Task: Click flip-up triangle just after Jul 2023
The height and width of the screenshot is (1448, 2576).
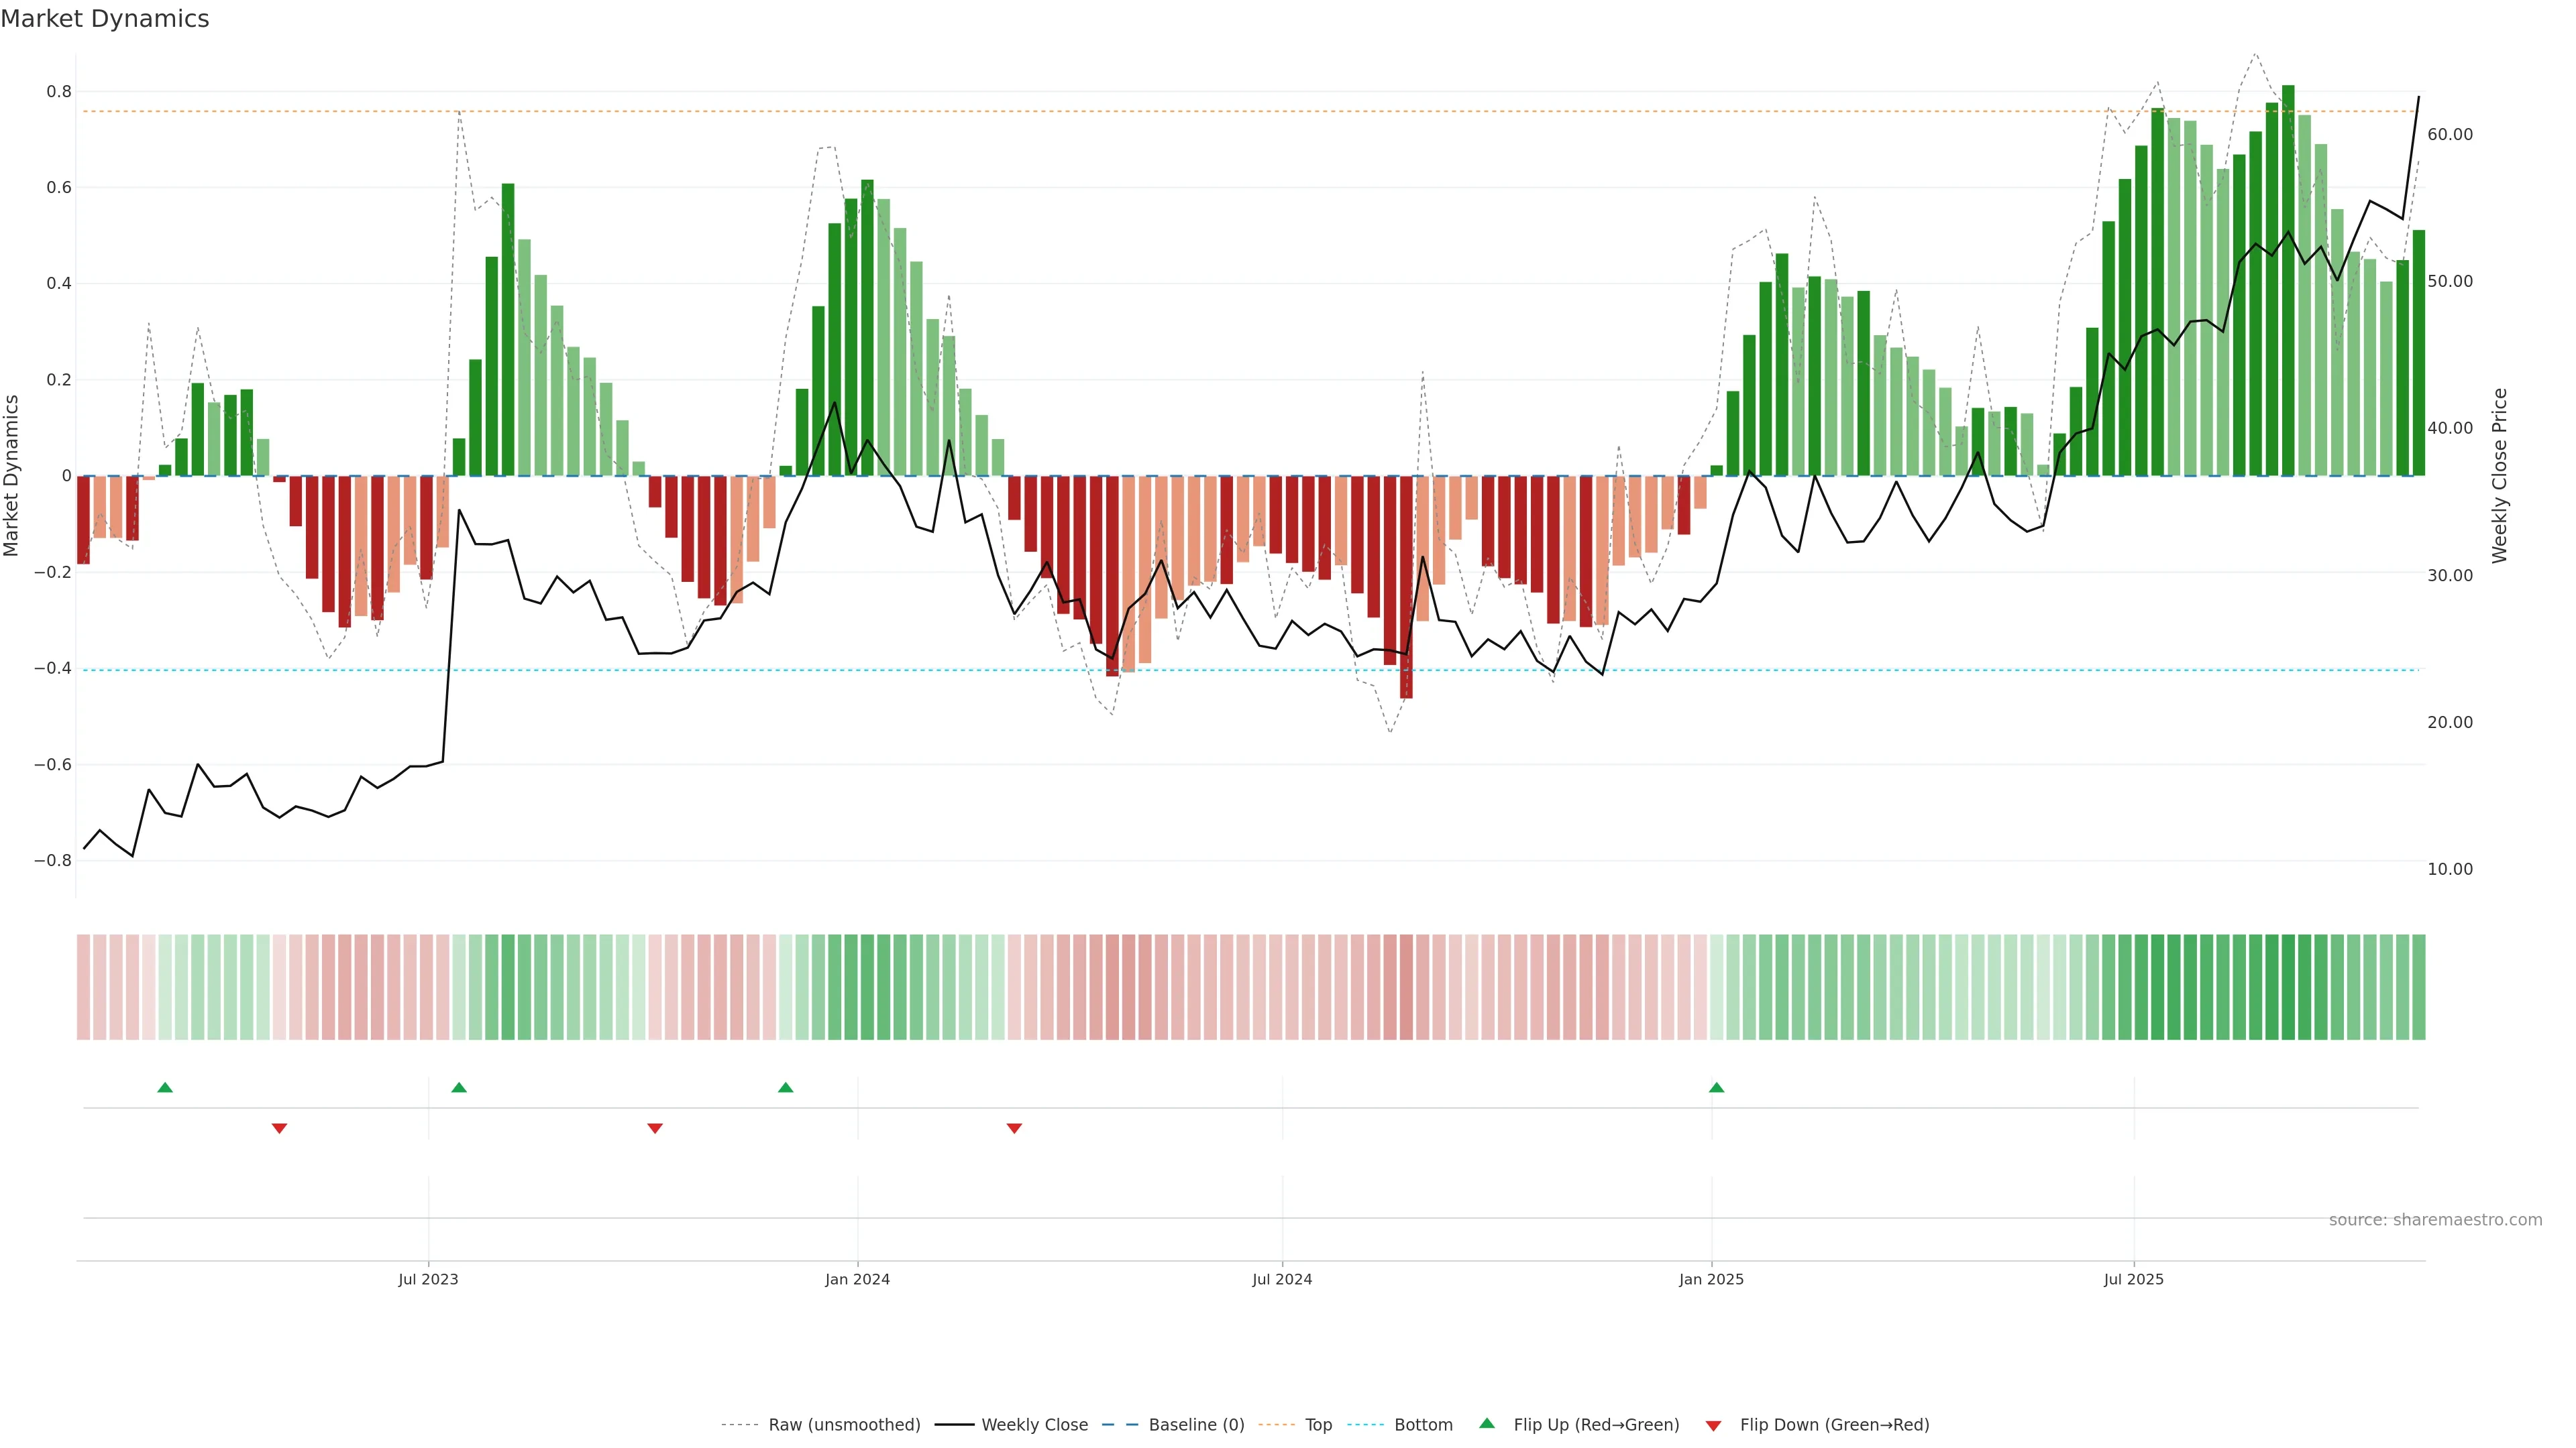Action: tap(459, 1087)
